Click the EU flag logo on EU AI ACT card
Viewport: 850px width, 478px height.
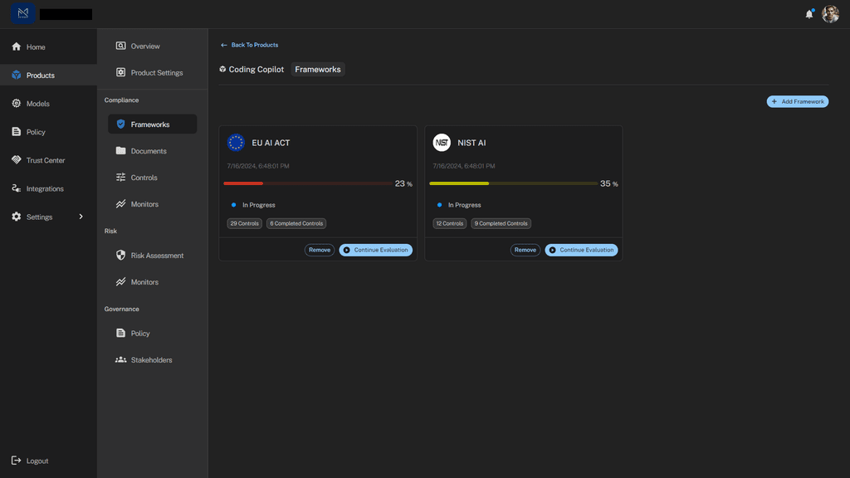click(x=236, y=143)
